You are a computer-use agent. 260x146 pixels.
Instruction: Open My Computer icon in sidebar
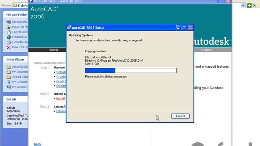pos(9,82)
